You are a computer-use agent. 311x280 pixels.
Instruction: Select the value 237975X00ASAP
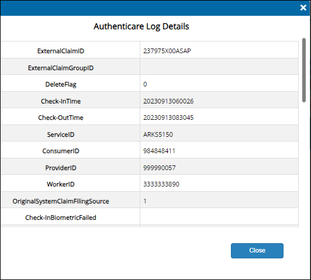(x=167, y=51)
